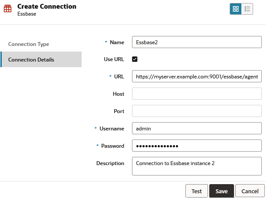This screenshot has height=198, width=267.
Task: Click the Test button
Action: coord(197,191)
